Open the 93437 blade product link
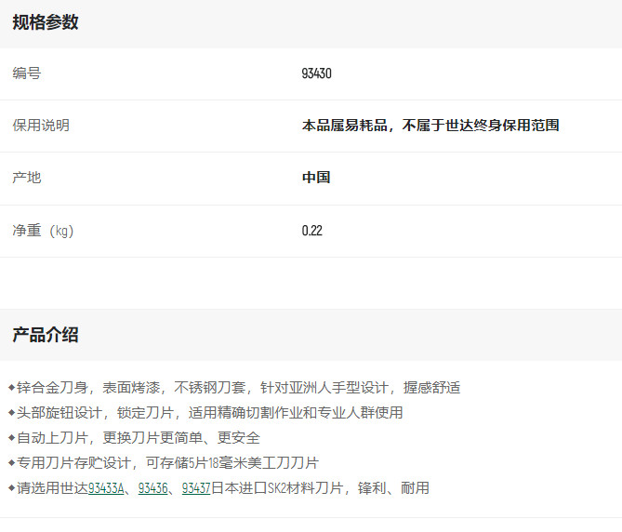 195,488
